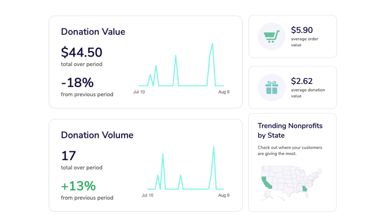Click Jul 10 label on Donation Volume chart

click(x=148, y=195)
